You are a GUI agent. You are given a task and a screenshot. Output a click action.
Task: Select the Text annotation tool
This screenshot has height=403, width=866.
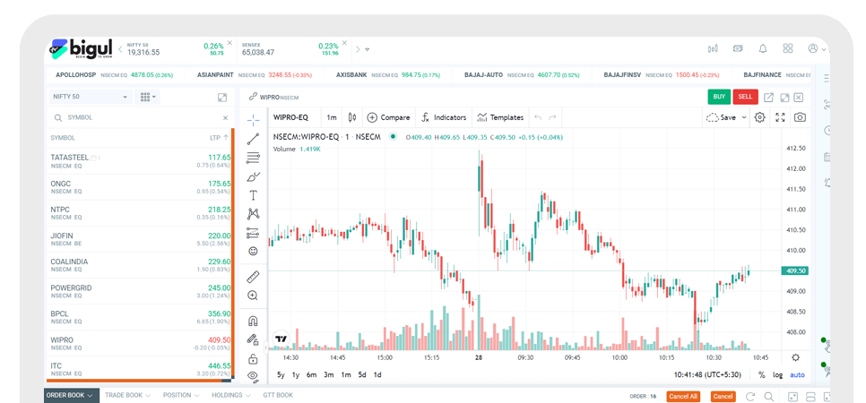pos(253,195)
